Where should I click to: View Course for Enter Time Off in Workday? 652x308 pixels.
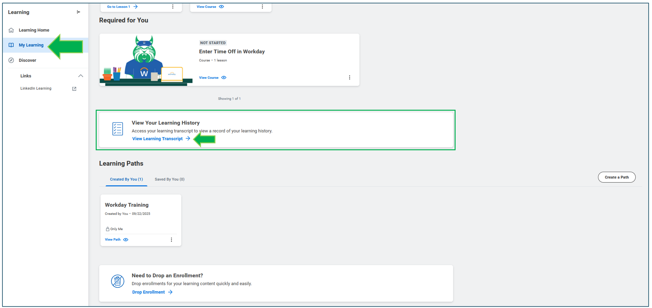click(x=209, y=78)
